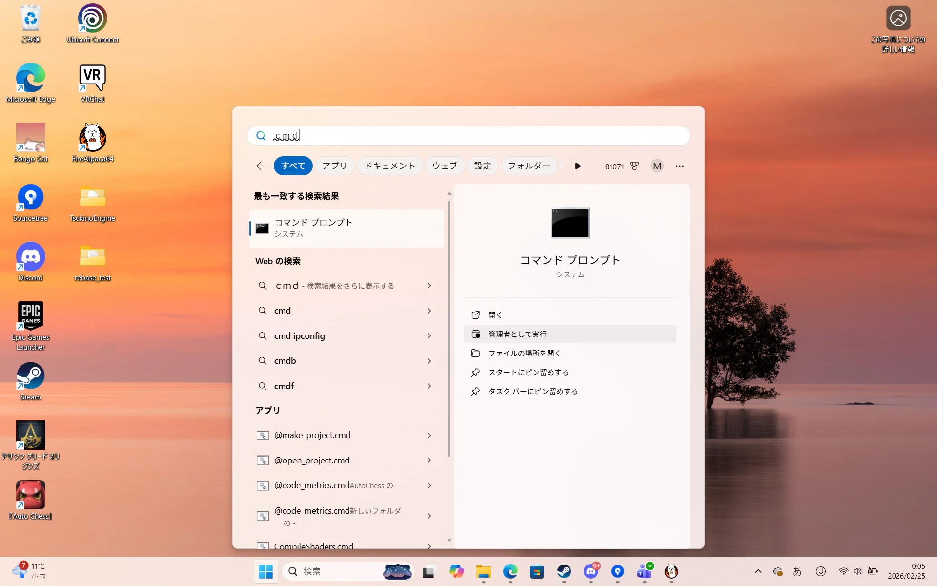This screenshot has width=937, height=586.
Task: Open Copilot from the taskbar
Action: click(457, 571)
